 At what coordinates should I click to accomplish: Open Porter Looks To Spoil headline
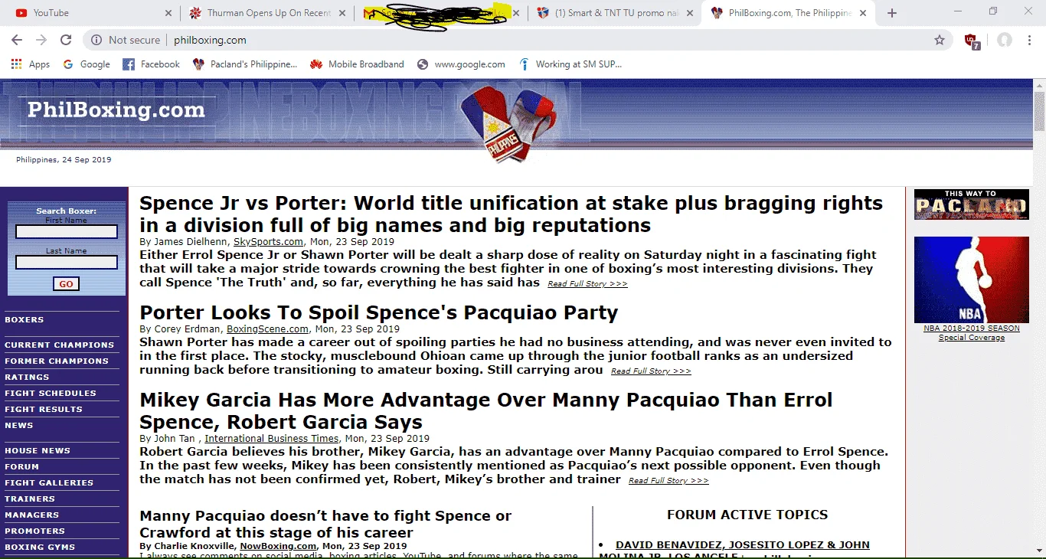click(x=378, y=312)
